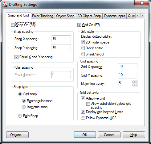Open the 3D Object Snap tab
Image resolution: width=151 pixels, height=144 pixels.
tap(89, 16)
